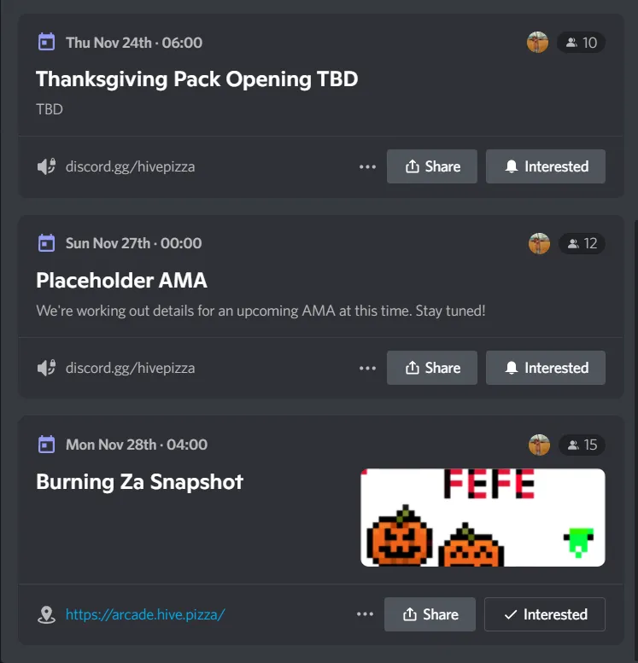Click the pumpkin cover image of Burning Za Snapshot

pyautogui.click(x=483, y=517)
